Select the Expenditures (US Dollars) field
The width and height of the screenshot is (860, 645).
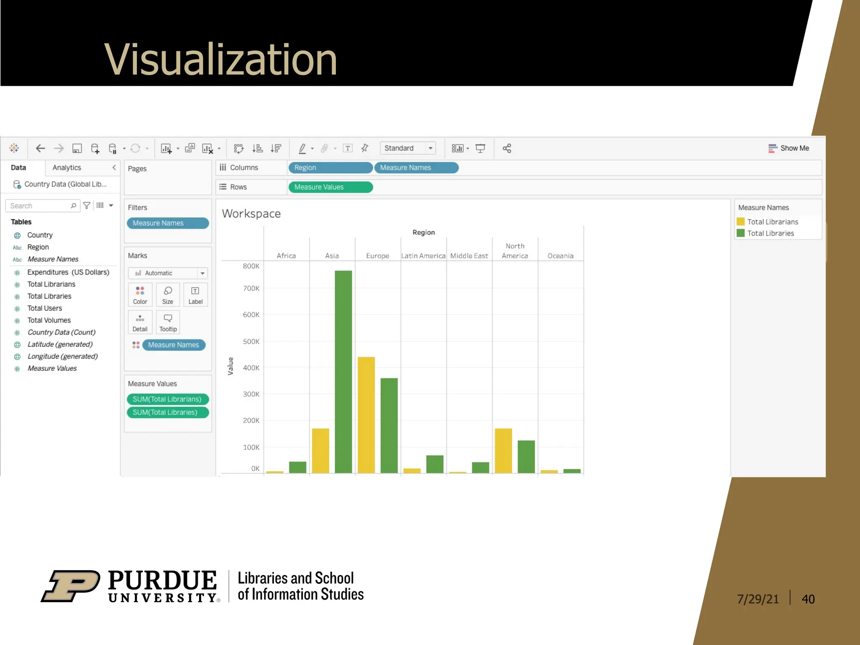point(68,272)
